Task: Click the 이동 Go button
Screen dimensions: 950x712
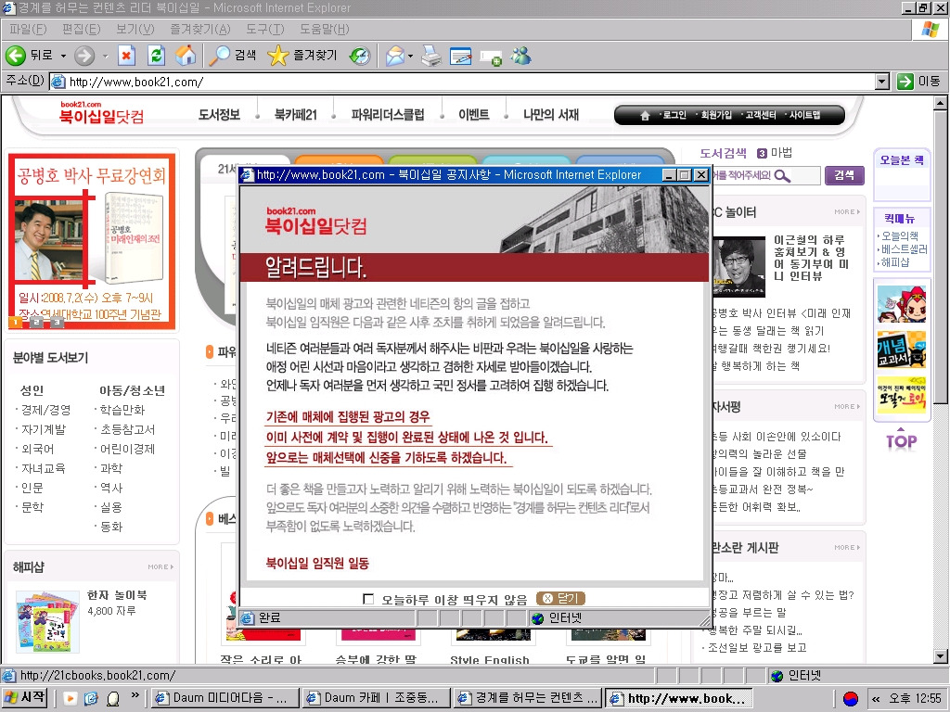Action: 919,82
